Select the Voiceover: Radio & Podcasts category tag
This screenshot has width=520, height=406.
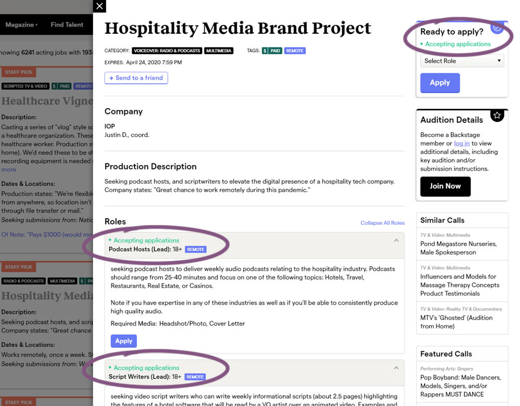click(166, 51)
